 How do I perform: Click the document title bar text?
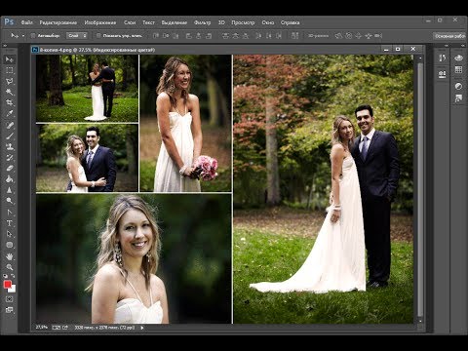click(97, 50)
